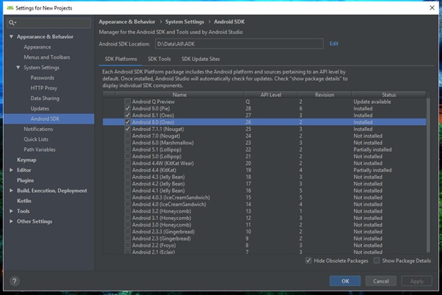Sort table by Revision column header
This screenshot has height=295, width=442.
point(325,95)
